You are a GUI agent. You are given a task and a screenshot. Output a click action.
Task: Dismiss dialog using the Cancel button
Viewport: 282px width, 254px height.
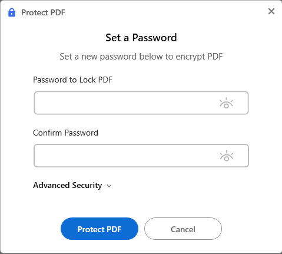point(183,229)
